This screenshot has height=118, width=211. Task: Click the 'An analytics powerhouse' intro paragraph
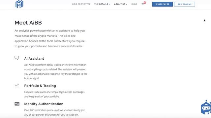point(50,38)
